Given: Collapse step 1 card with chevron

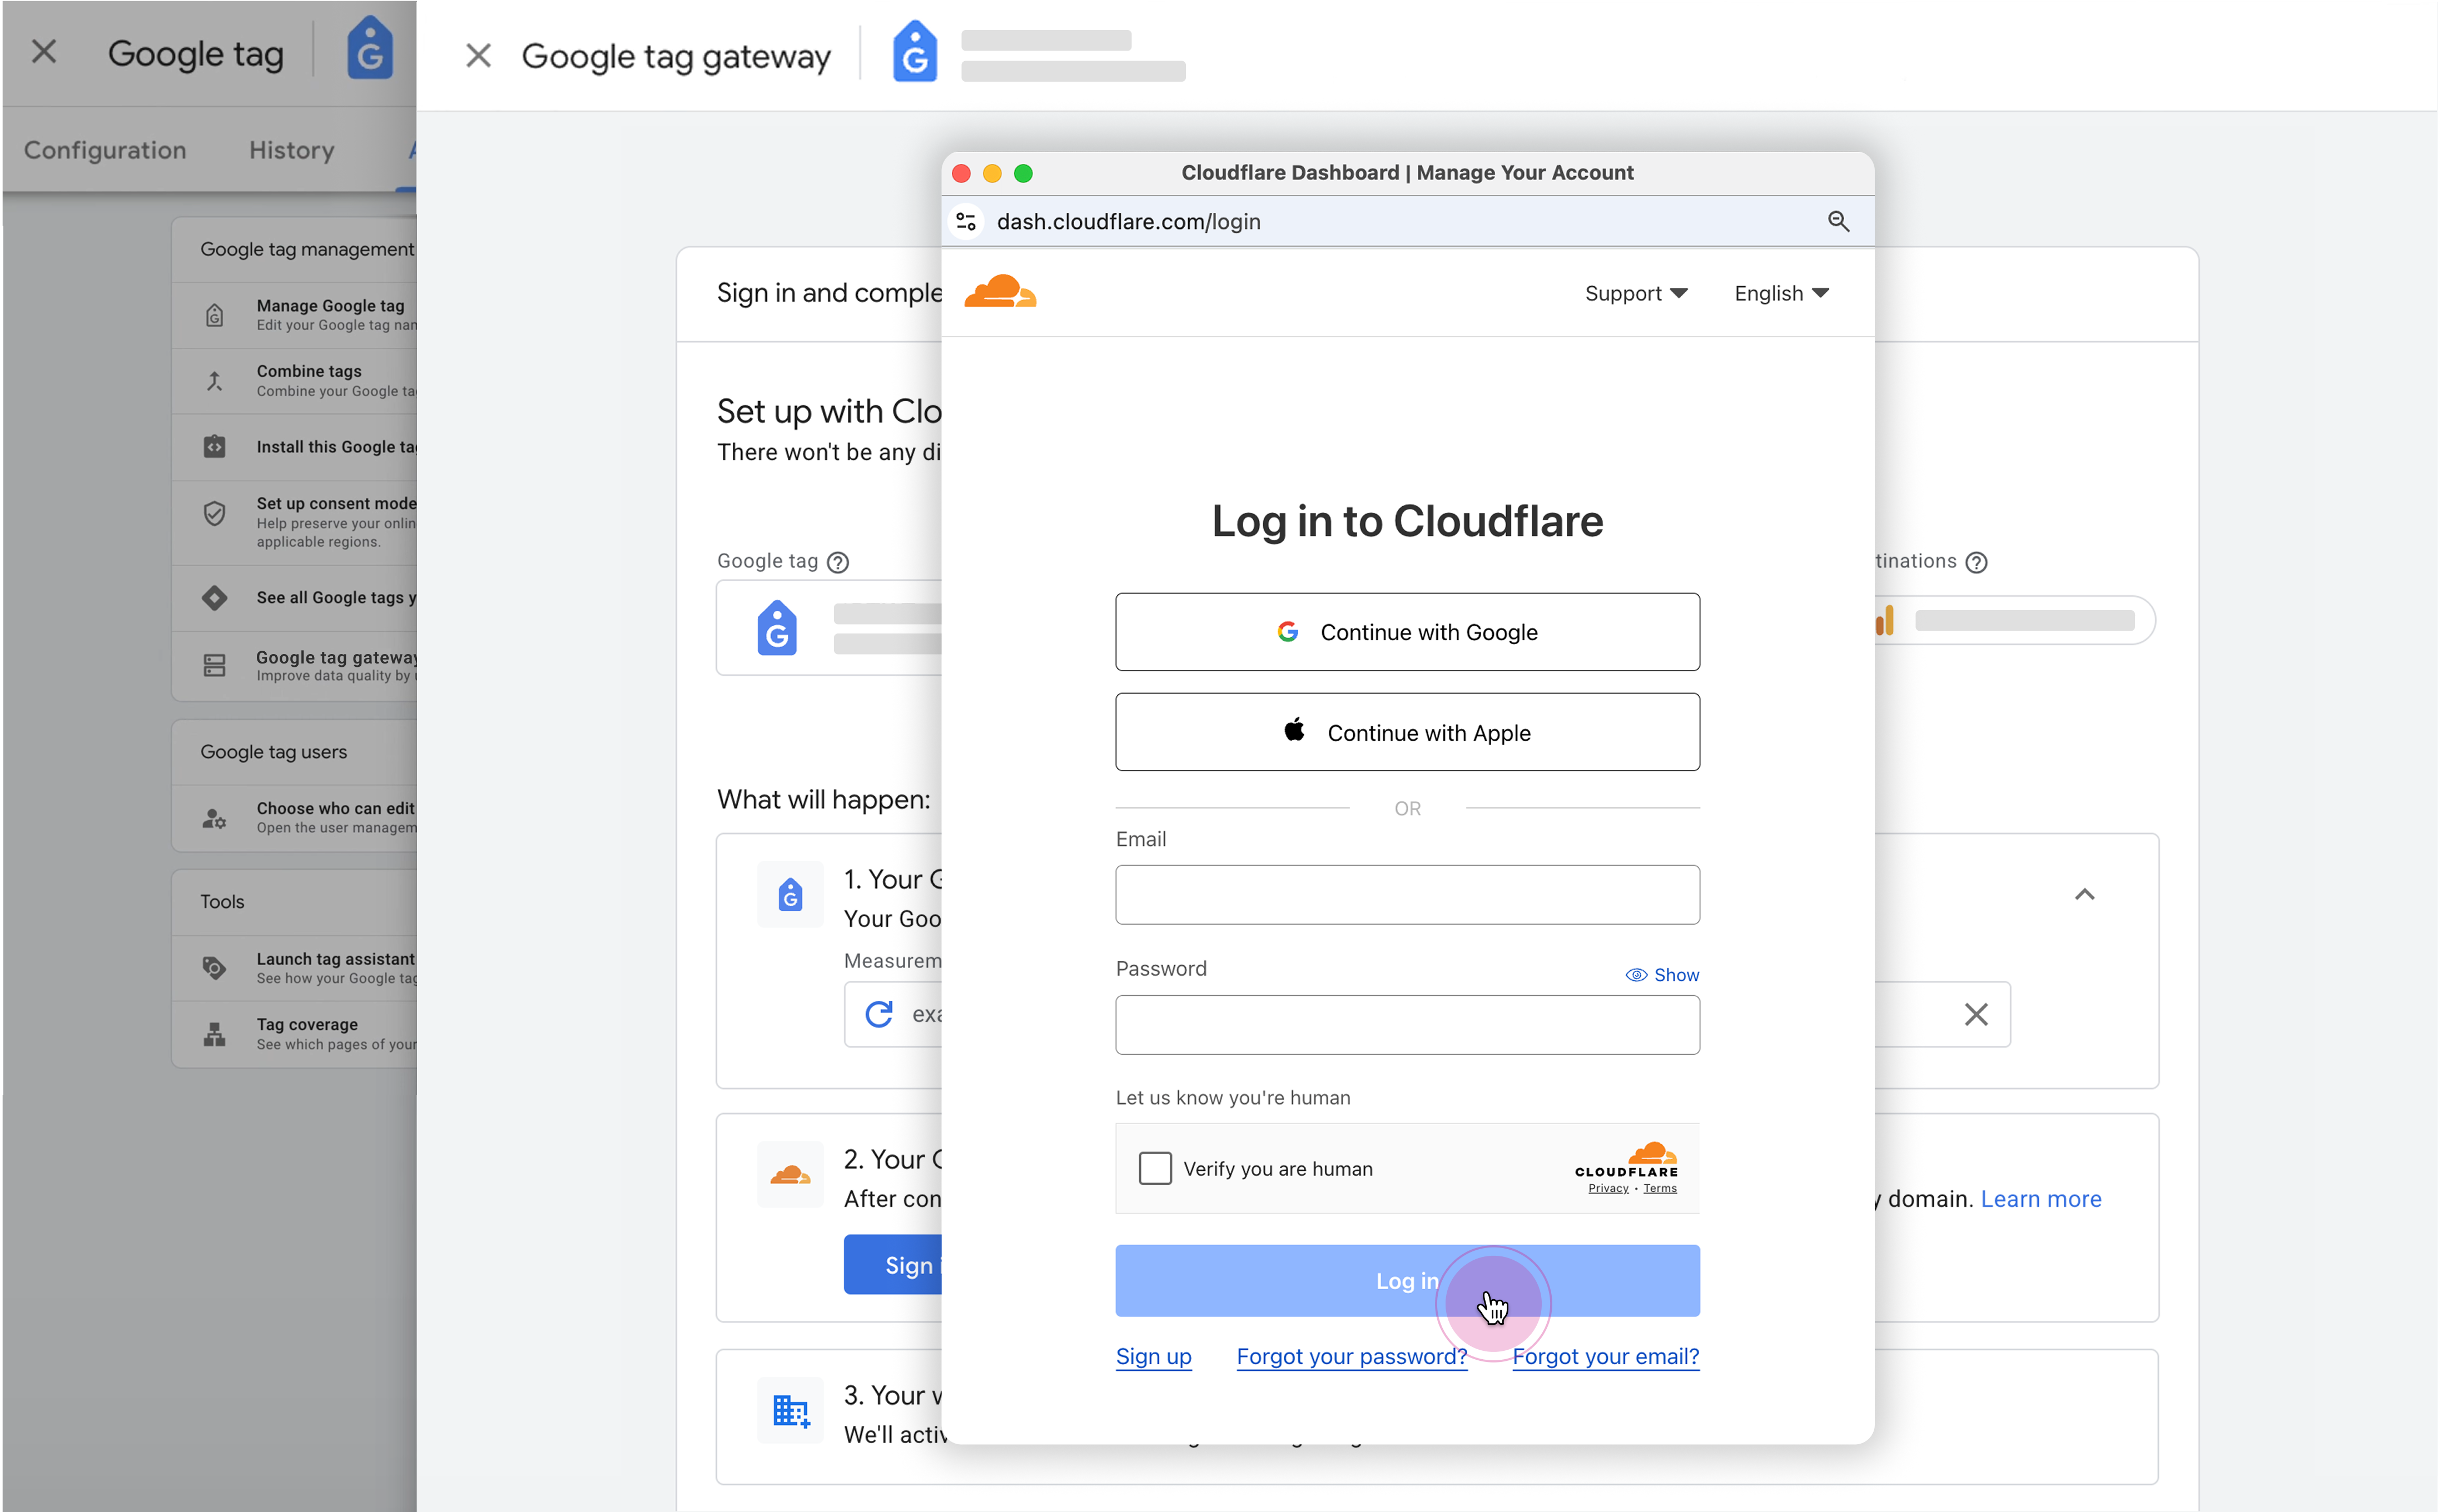Looking at the screenshot, I should point(2084,894).
